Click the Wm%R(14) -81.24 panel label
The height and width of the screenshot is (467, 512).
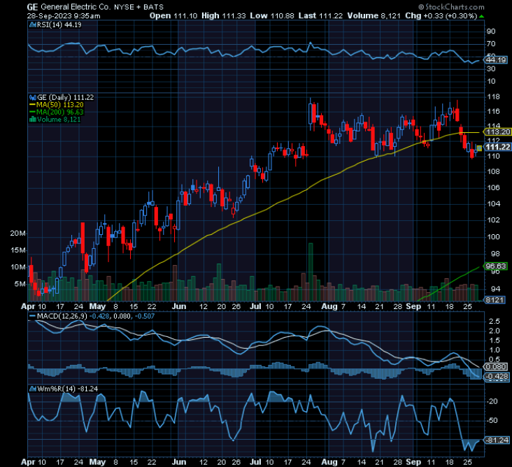tap(67, 389)
